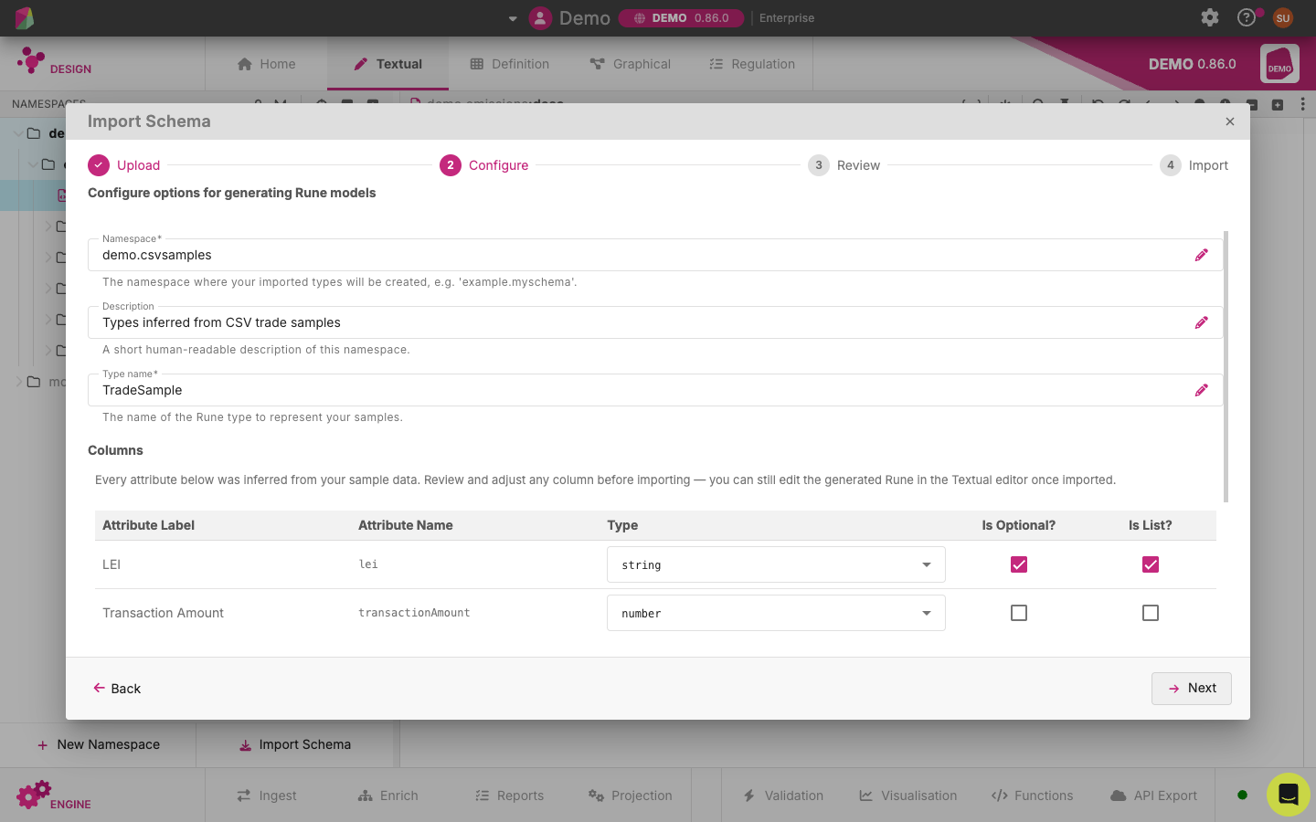Click the DEMO badge logo at top right
Screen dimensions: 1316x822
click(1279, 64)
